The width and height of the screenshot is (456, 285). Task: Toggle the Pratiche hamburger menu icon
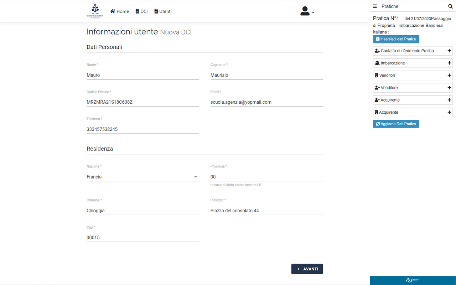375,6
